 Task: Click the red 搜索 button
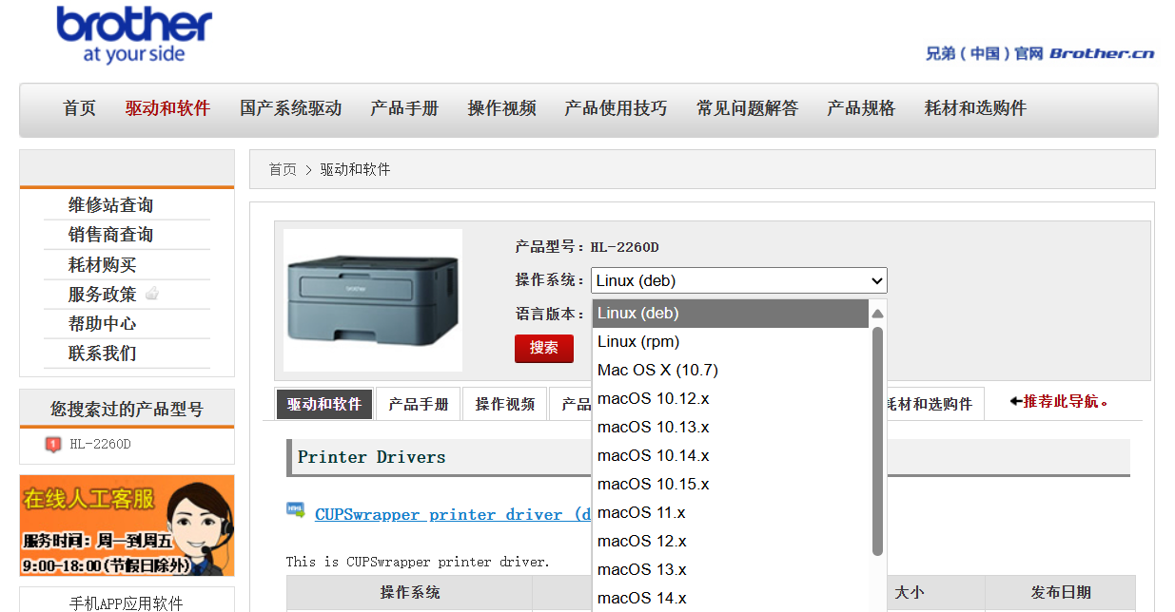point(544,348)
